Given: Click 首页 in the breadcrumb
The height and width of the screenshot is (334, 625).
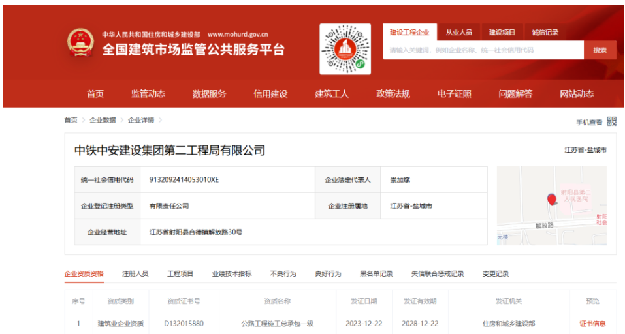Looking at the screenshot, I should click(71, 120).
